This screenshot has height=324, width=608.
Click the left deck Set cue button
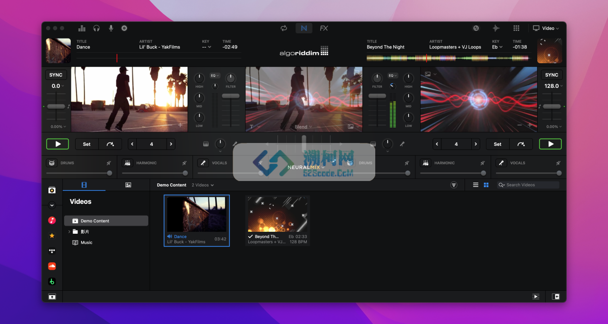[x=86, y=144]
